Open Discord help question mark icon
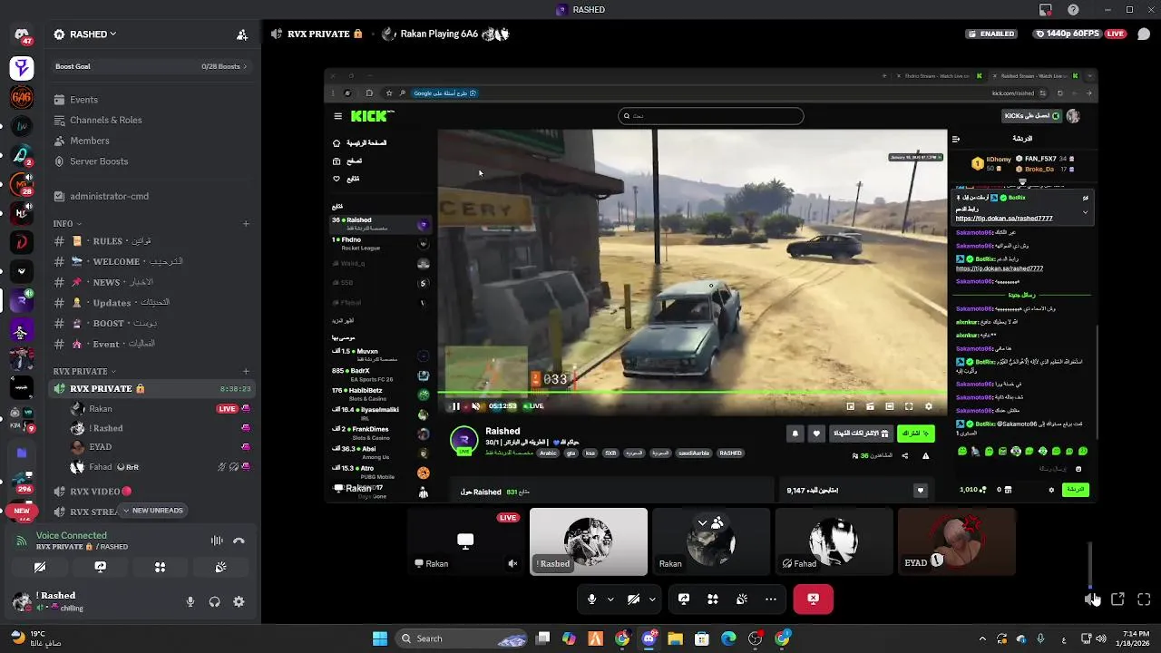This screenshot has width=1161, height=653. 1074,9
